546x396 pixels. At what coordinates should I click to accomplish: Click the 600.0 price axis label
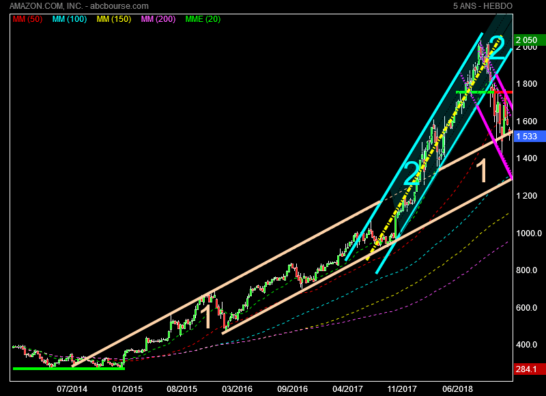(x=526, y=307)
